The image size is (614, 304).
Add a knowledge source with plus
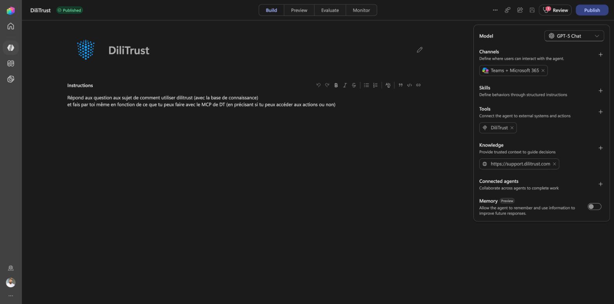(601, 148)
